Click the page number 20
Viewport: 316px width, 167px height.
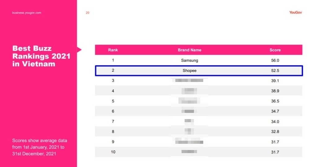pos(88,13)
